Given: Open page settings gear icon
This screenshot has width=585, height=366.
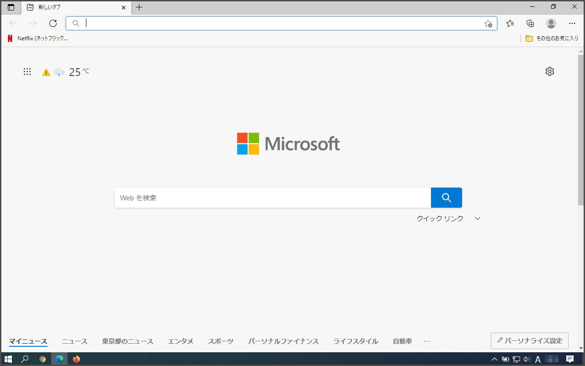Looking at the screenshot, I should tap(550, 71).
